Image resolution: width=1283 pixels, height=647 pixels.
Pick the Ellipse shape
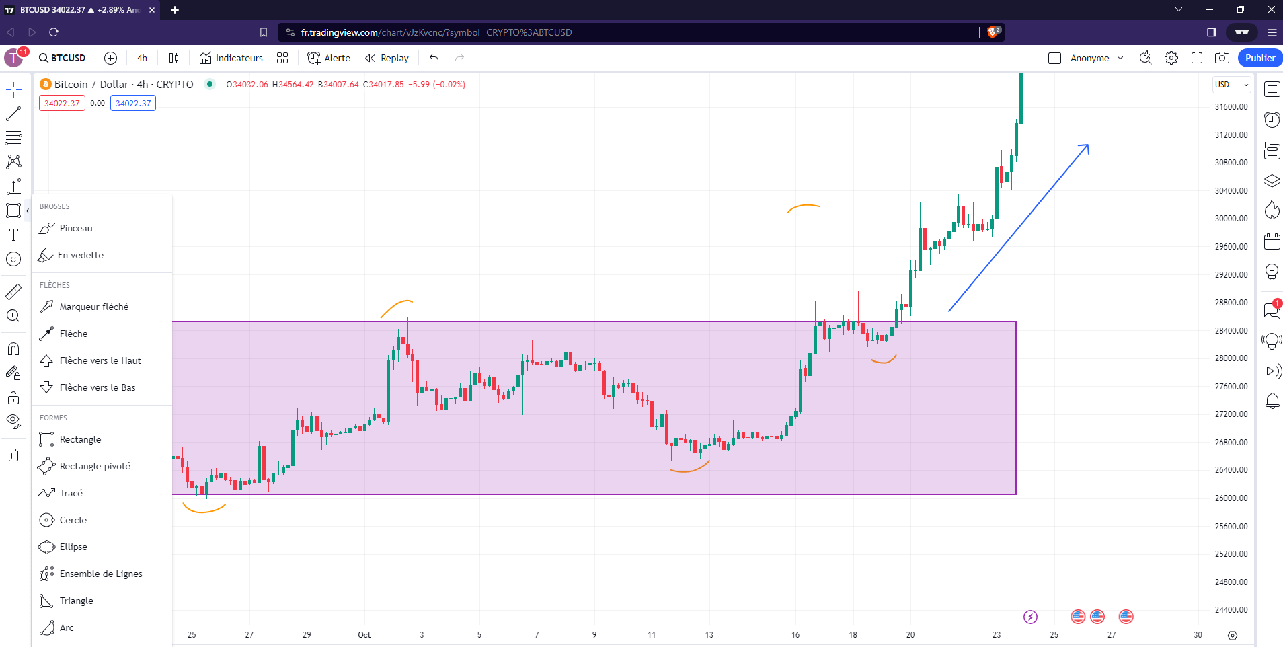point(102,547)
